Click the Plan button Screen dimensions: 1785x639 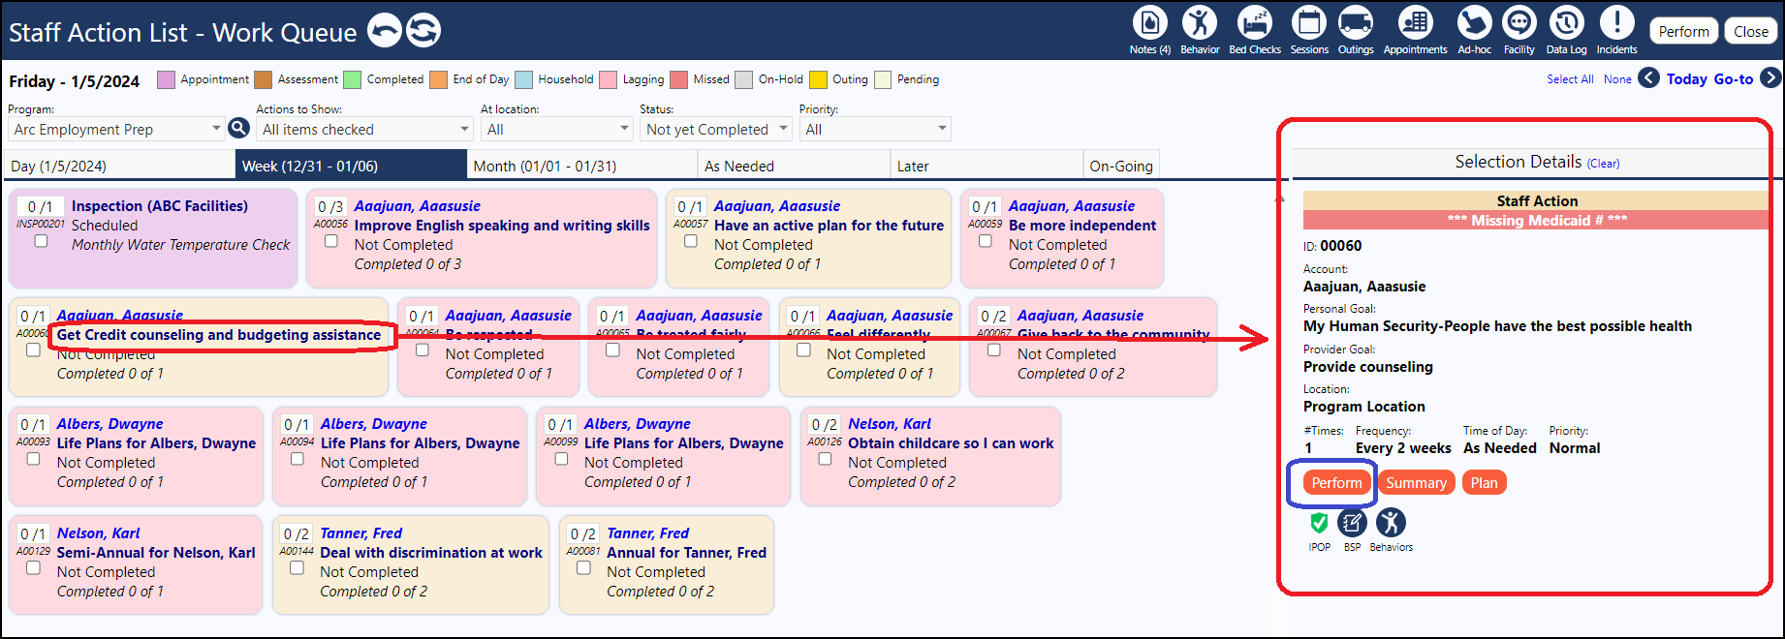coord(1484,483)
